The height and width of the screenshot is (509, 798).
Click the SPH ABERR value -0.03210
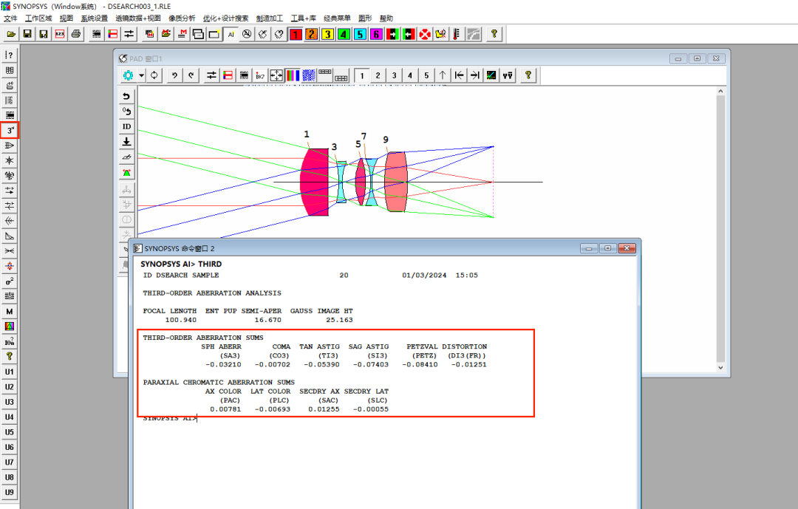(223, 364)
